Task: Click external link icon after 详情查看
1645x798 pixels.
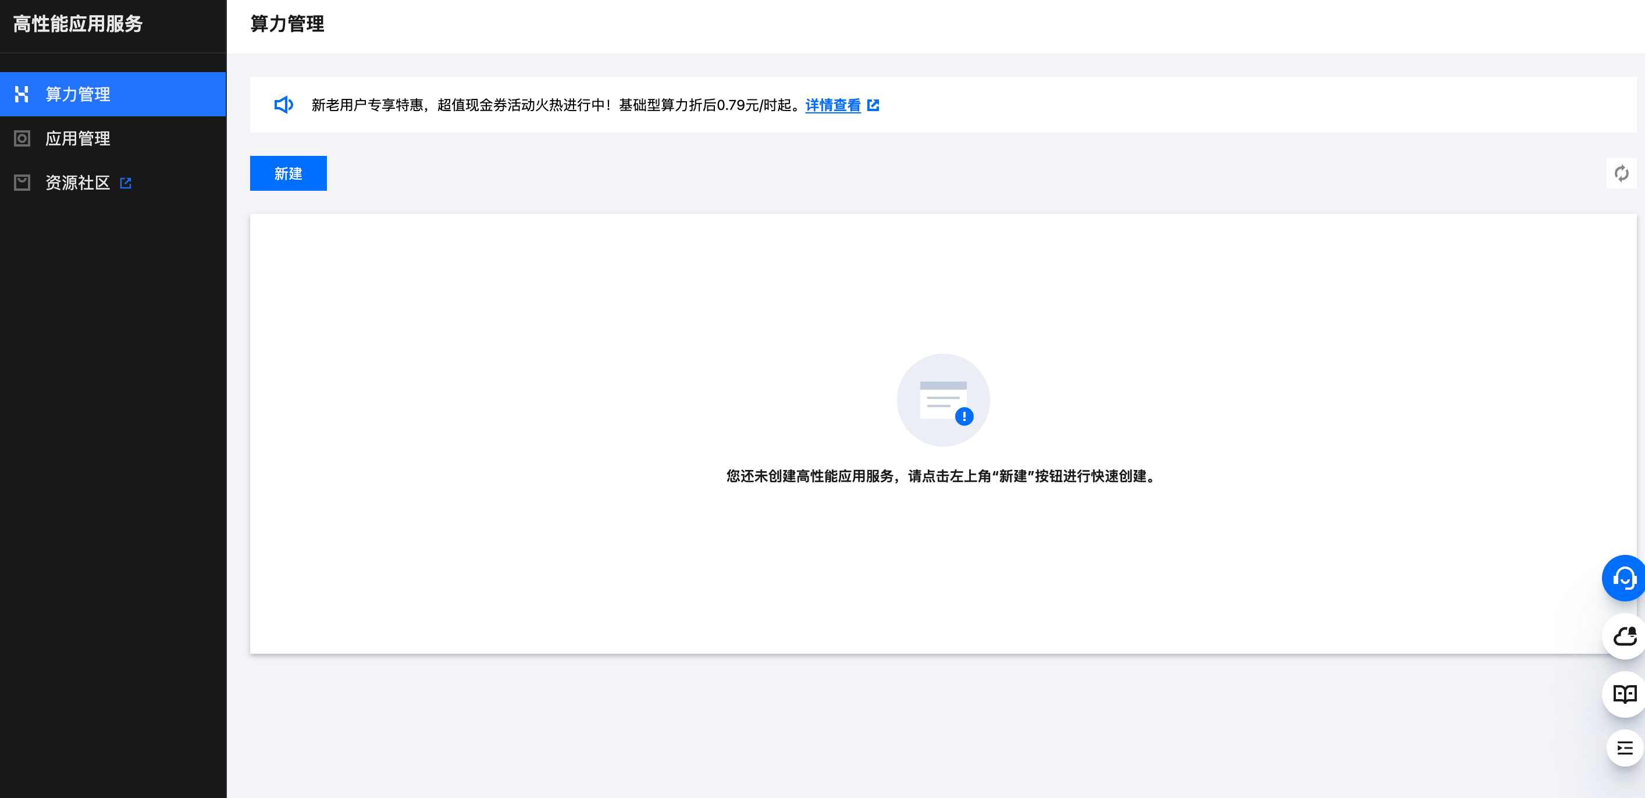Action: (x=873, y=105)
